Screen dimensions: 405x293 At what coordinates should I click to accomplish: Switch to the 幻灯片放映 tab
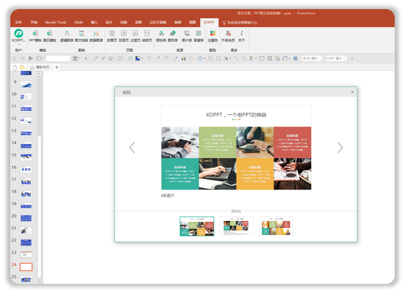[158, 22]
